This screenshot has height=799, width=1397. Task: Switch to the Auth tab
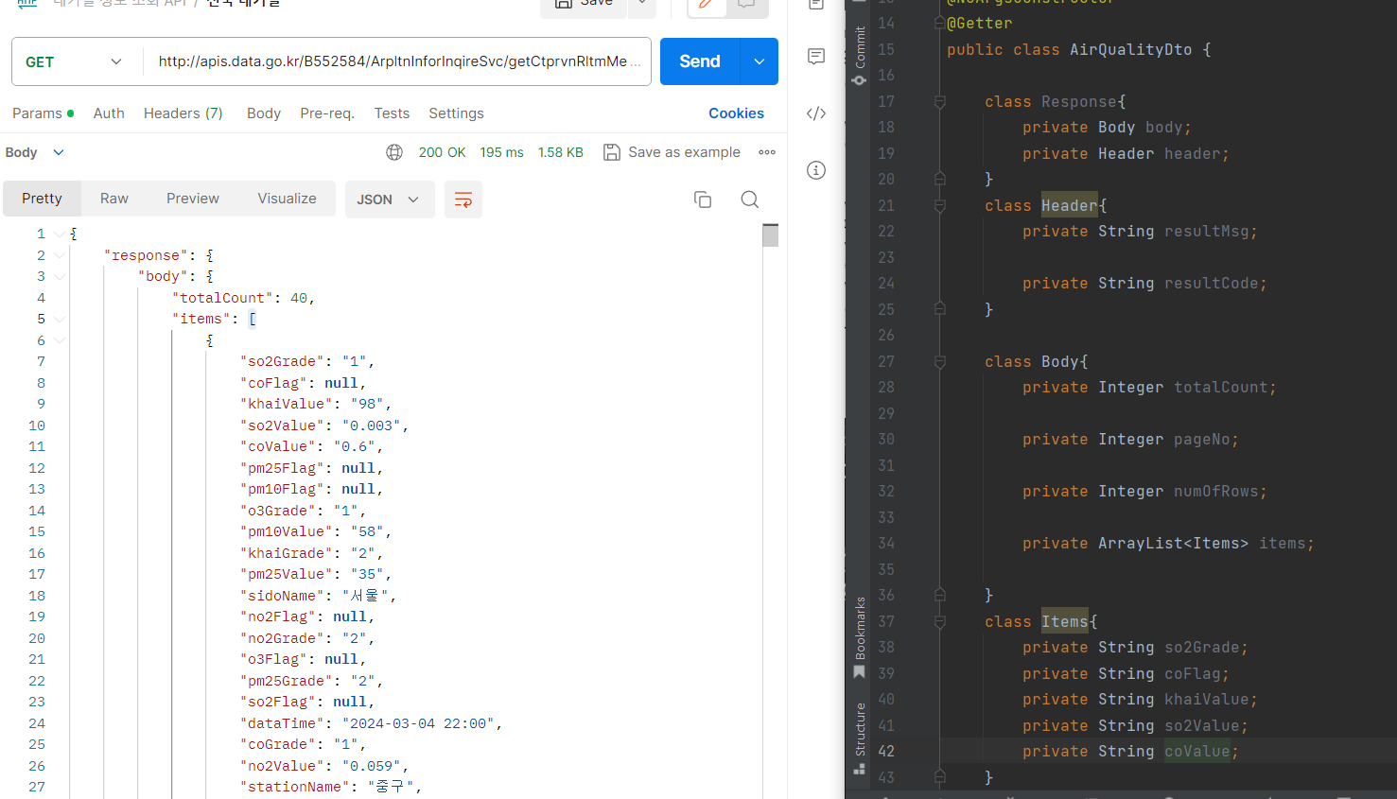coord(109,113)
